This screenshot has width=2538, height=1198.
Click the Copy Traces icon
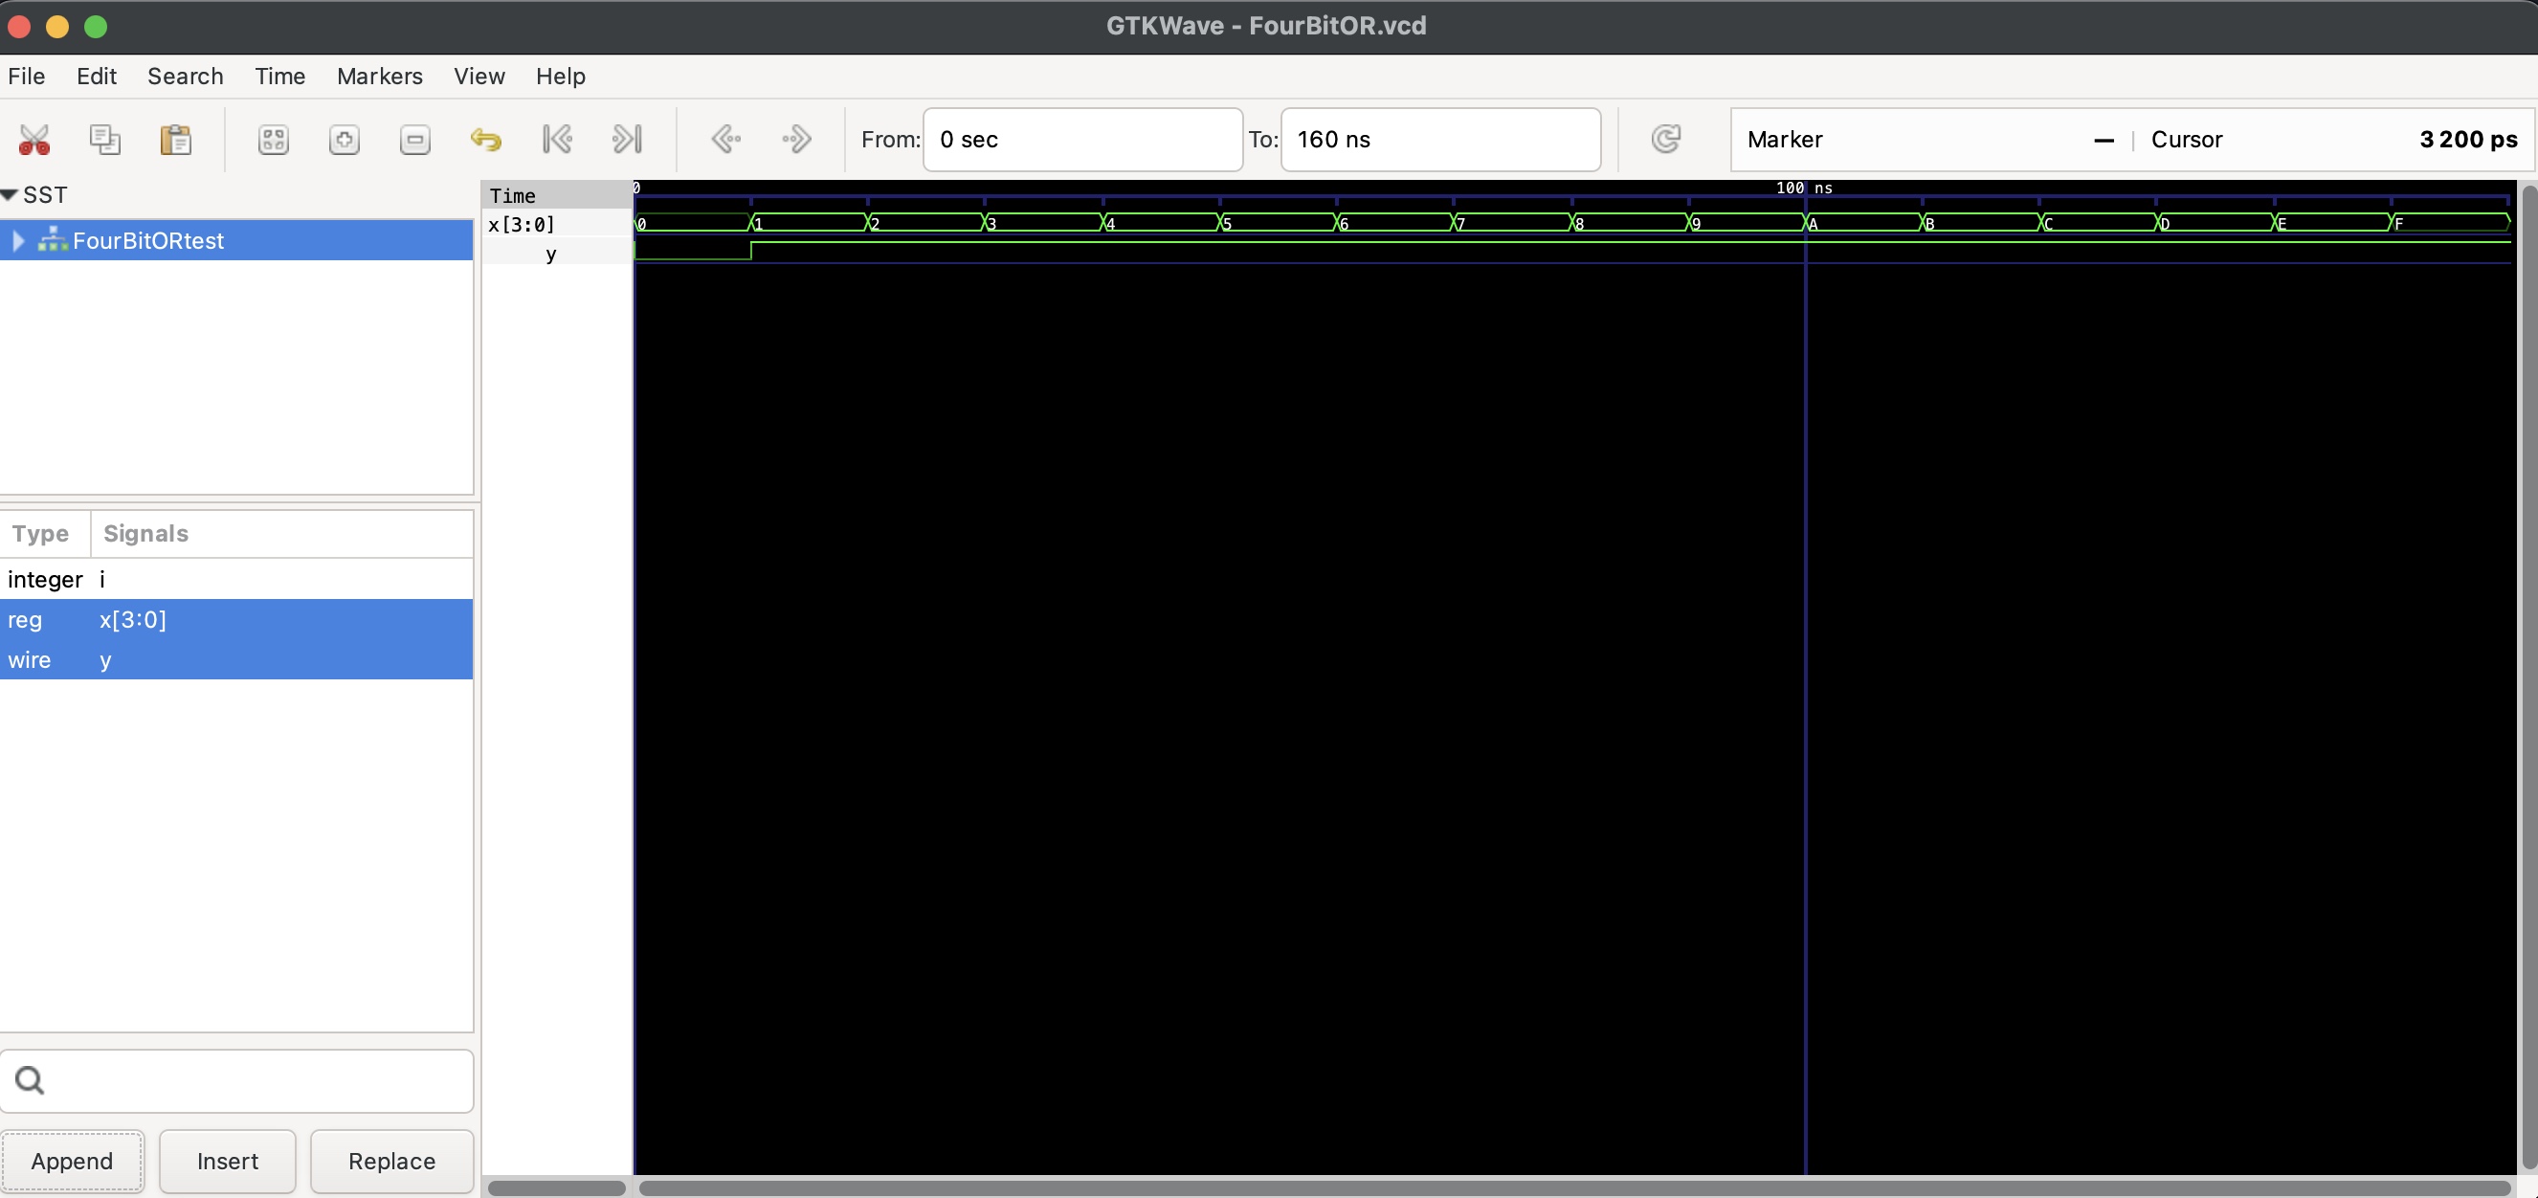pyautogui.click(x=104, y=139)
